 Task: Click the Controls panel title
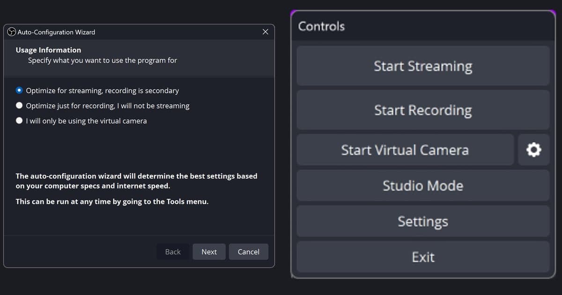(x=321, y=26)
